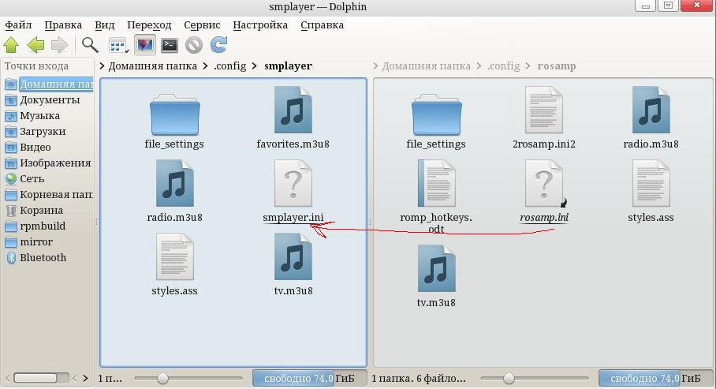The height and width of the screenshot is (389, 716).
Task: Expand arrow before left pane .config
Action: coord(205,66)
